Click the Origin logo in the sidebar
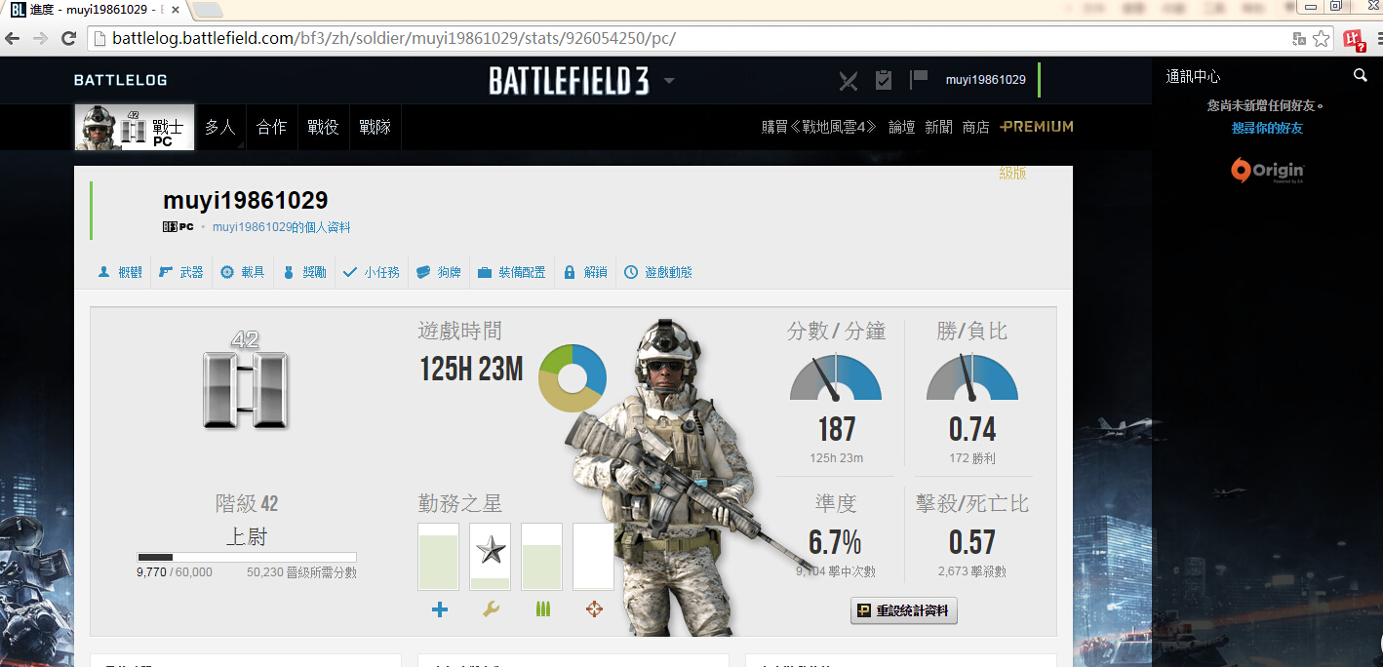This screenshot has width=1383, height=667. pos(1267,171)
